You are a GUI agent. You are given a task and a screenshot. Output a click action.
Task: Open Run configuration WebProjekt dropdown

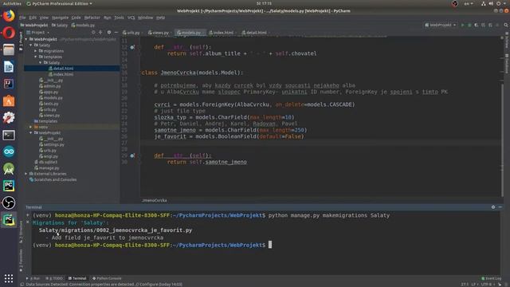coord(441,25)
